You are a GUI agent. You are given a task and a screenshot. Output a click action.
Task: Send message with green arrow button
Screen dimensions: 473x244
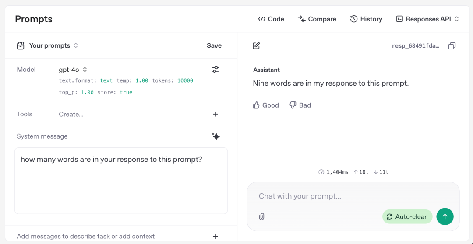point(445,216)
